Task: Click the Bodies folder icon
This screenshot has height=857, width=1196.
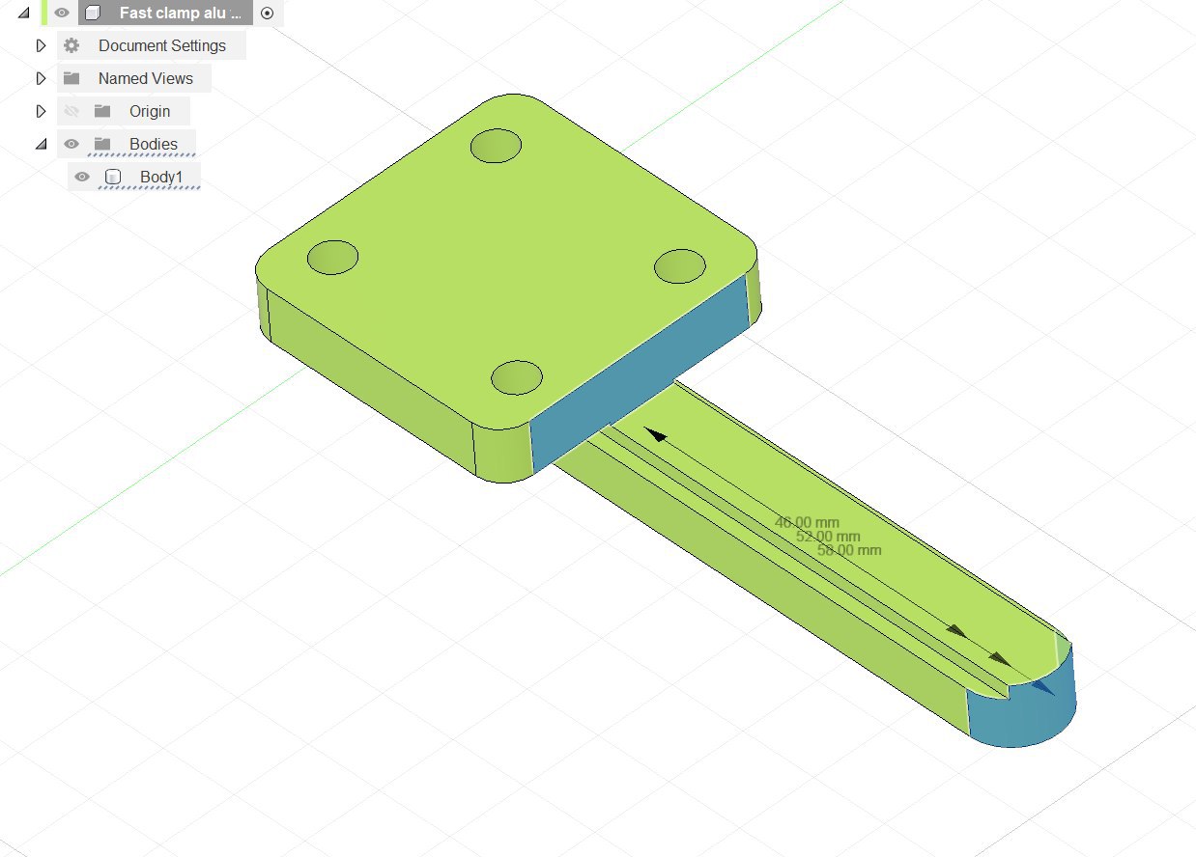Action: 102,144
